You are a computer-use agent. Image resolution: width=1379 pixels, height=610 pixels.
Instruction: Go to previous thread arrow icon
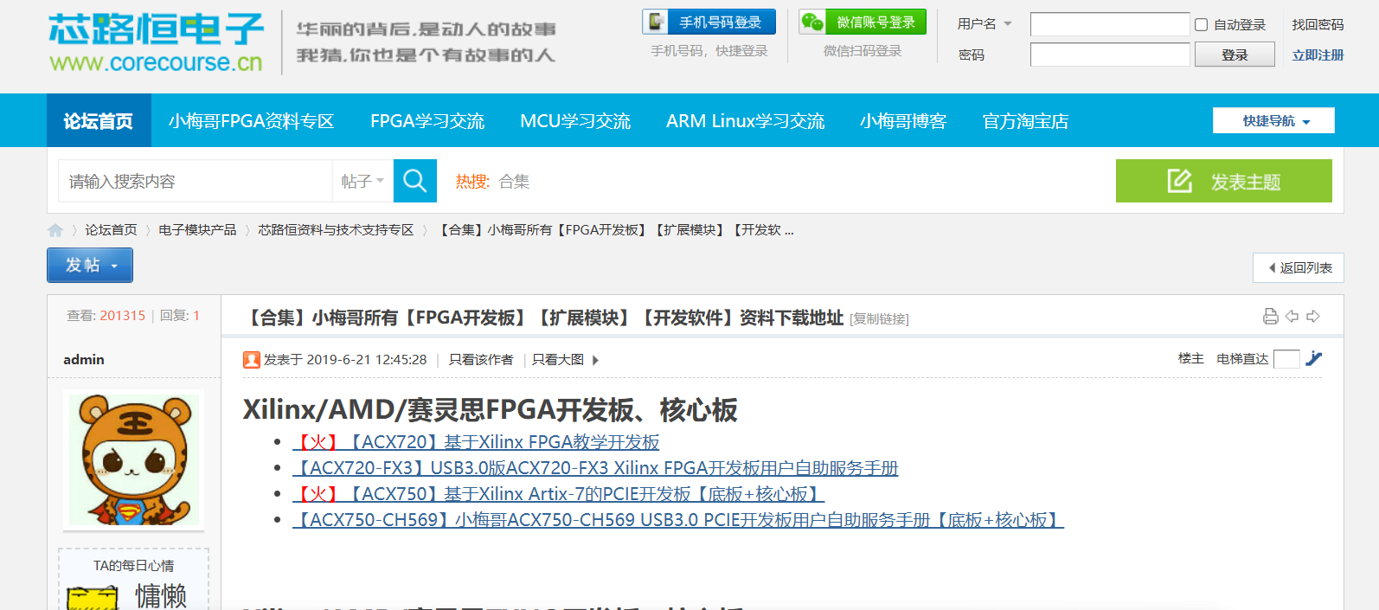(1292, 317)
